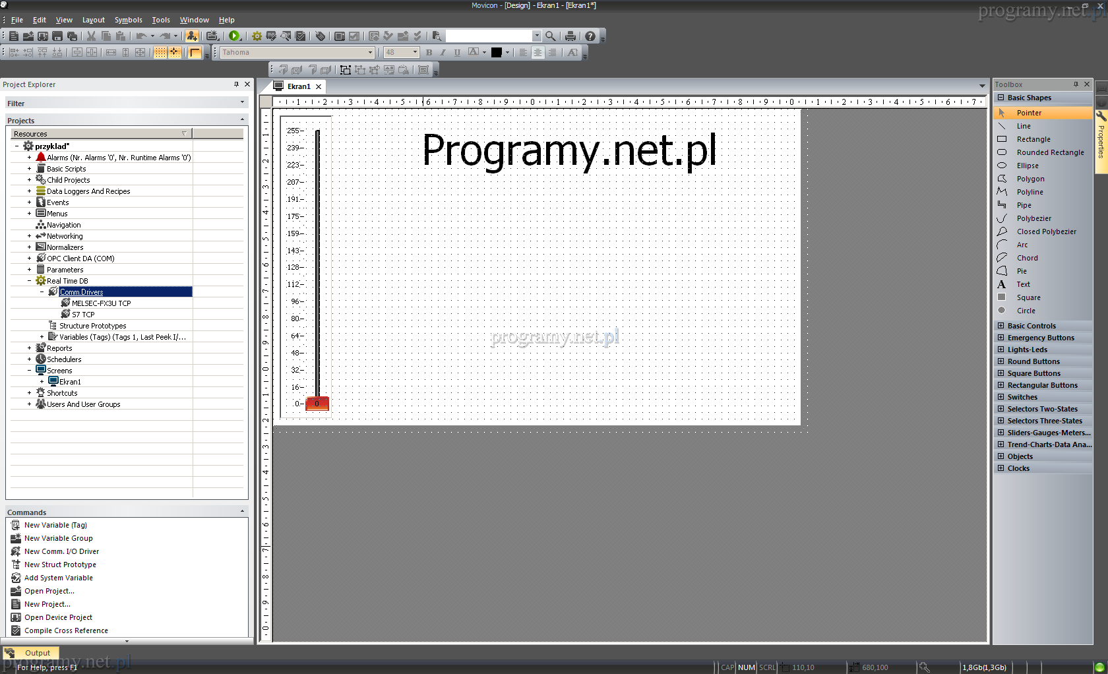Click the Print icon in the toolbar
This screenshot has height=674, width=1108.
pos(570,36)
